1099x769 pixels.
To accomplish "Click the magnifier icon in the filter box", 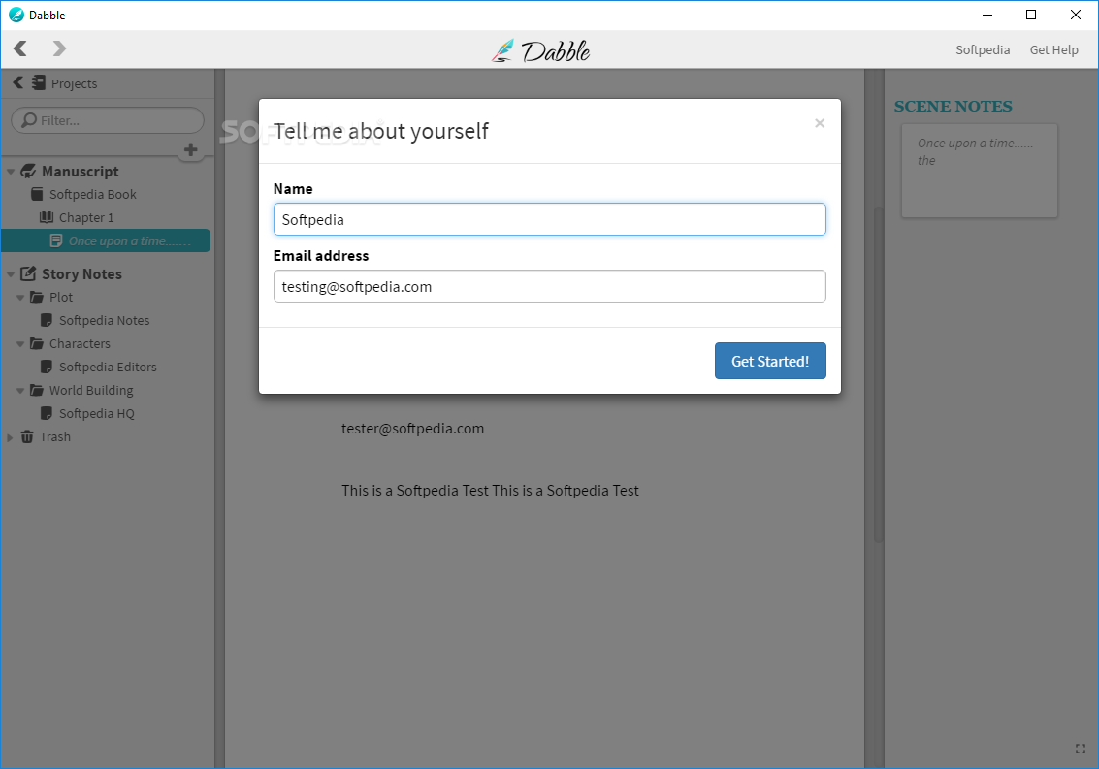I will click(29, 120).
